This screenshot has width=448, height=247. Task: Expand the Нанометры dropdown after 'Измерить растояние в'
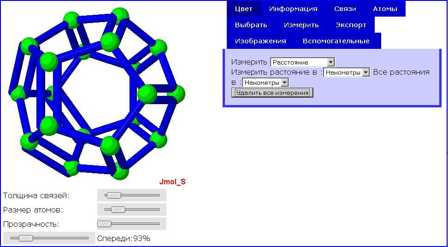[347, 72]
